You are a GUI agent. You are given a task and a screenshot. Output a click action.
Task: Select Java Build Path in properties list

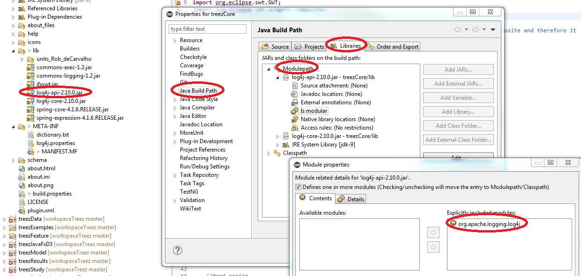[x=198, y=91]
